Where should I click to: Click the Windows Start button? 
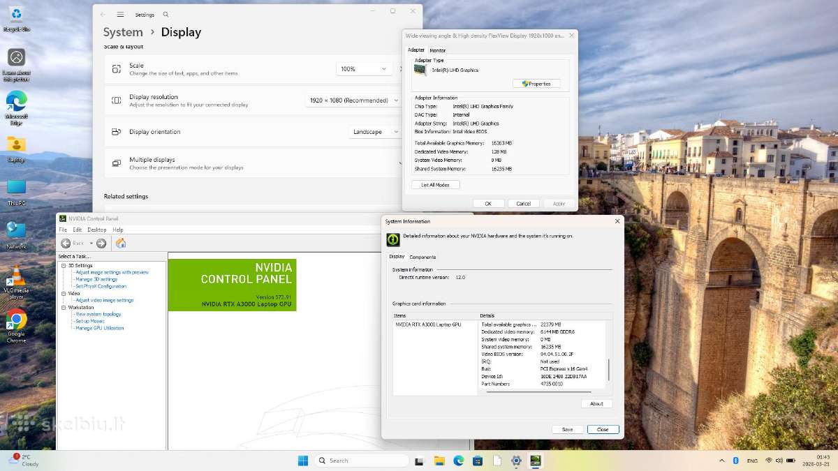point(303,461)
